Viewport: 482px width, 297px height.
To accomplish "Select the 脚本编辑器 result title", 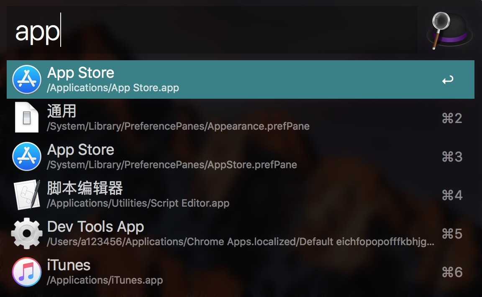I will pos(85,188).
